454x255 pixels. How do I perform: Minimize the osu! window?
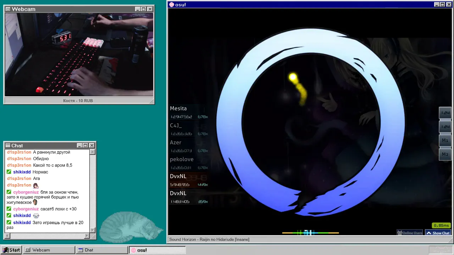437,5
